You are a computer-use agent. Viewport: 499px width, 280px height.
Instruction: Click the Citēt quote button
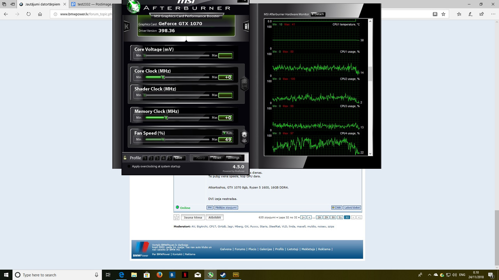click(336, 208)
